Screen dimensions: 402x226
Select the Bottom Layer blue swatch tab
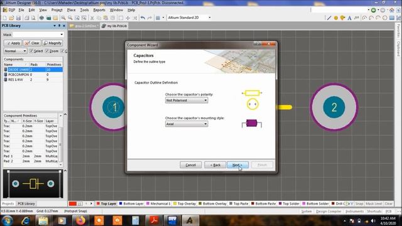(131, 203)
